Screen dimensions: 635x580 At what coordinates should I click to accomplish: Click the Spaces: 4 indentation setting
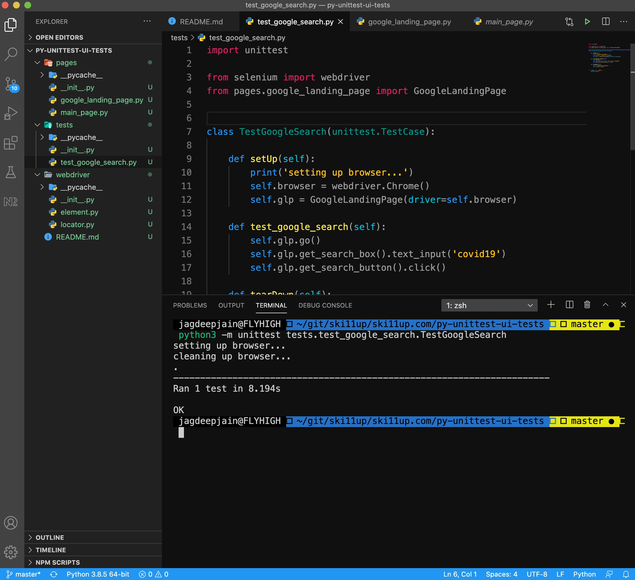pyautogui.click(x=501, y=574)
